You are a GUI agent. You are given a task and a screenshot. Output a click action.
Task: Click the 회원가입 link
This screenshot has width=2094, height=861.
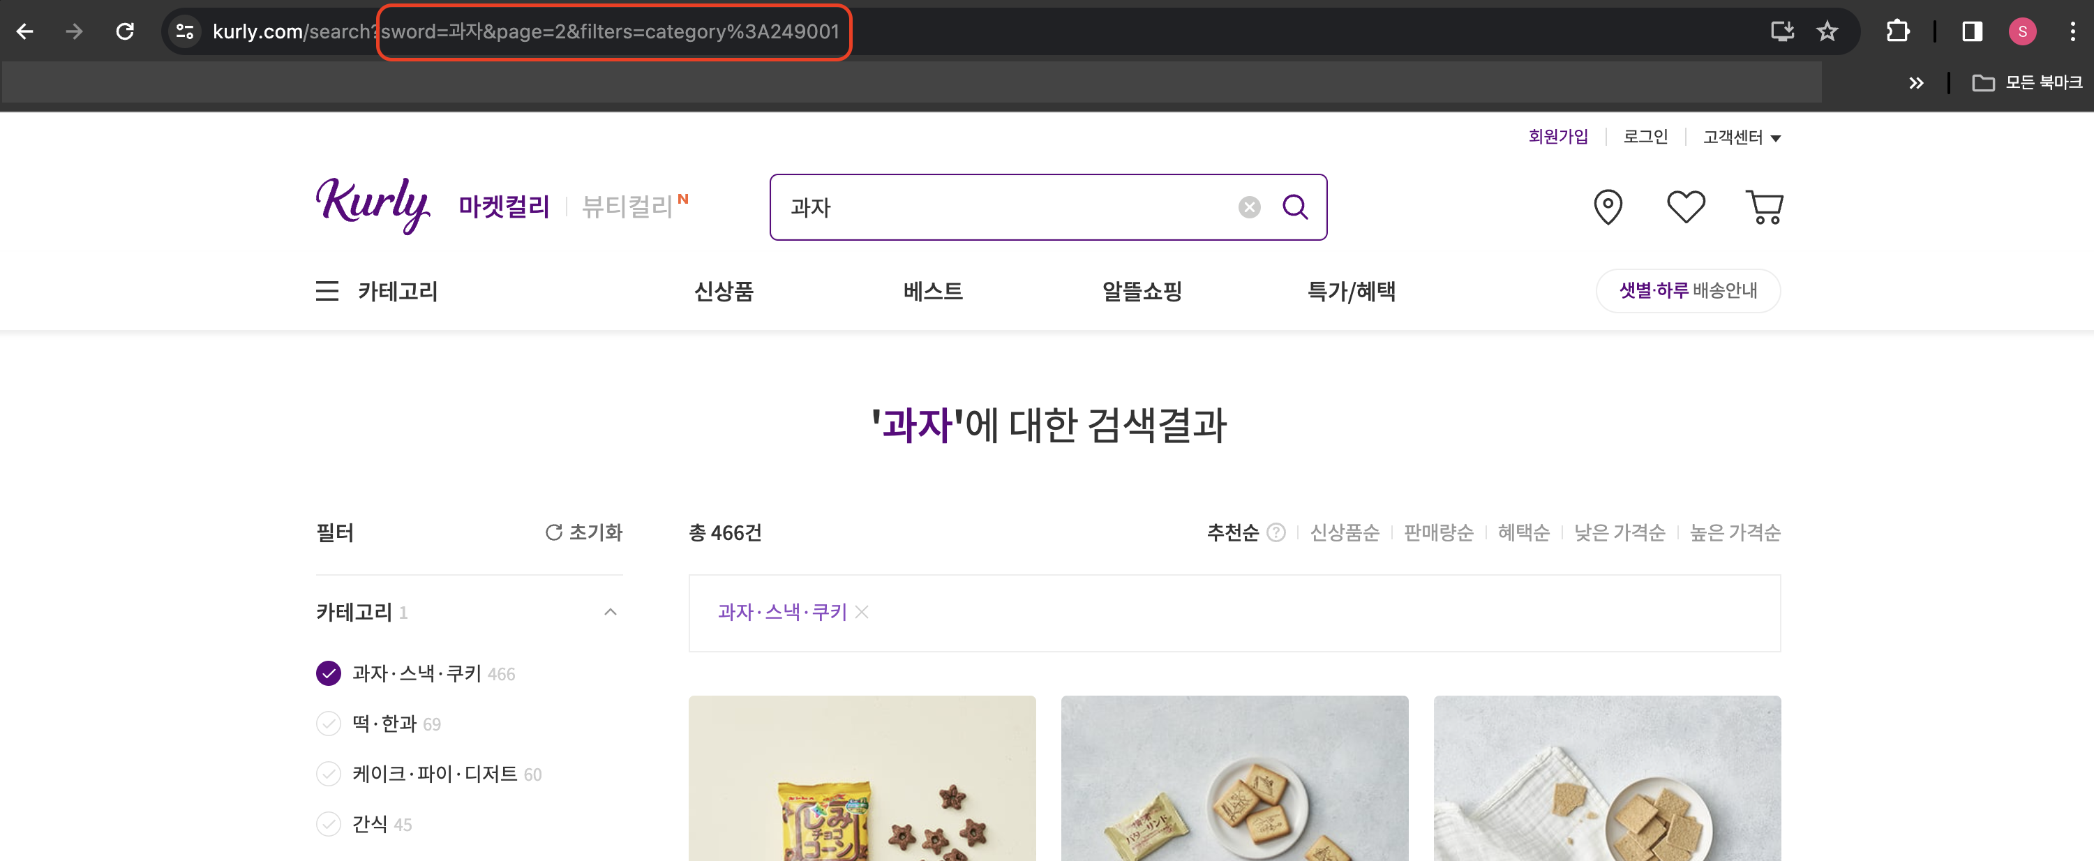coord(1557,137)
